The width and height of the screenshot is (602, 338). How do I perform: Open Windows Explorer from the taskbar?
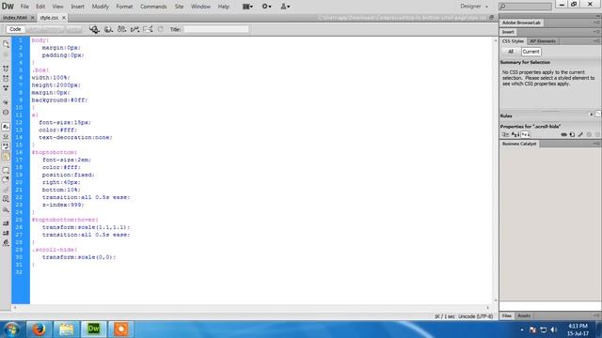click(67, 330)
